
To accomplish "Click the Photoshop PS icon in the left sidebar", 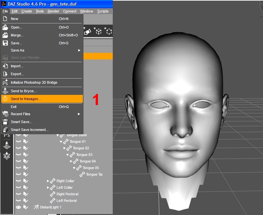I will click(7, 135).
